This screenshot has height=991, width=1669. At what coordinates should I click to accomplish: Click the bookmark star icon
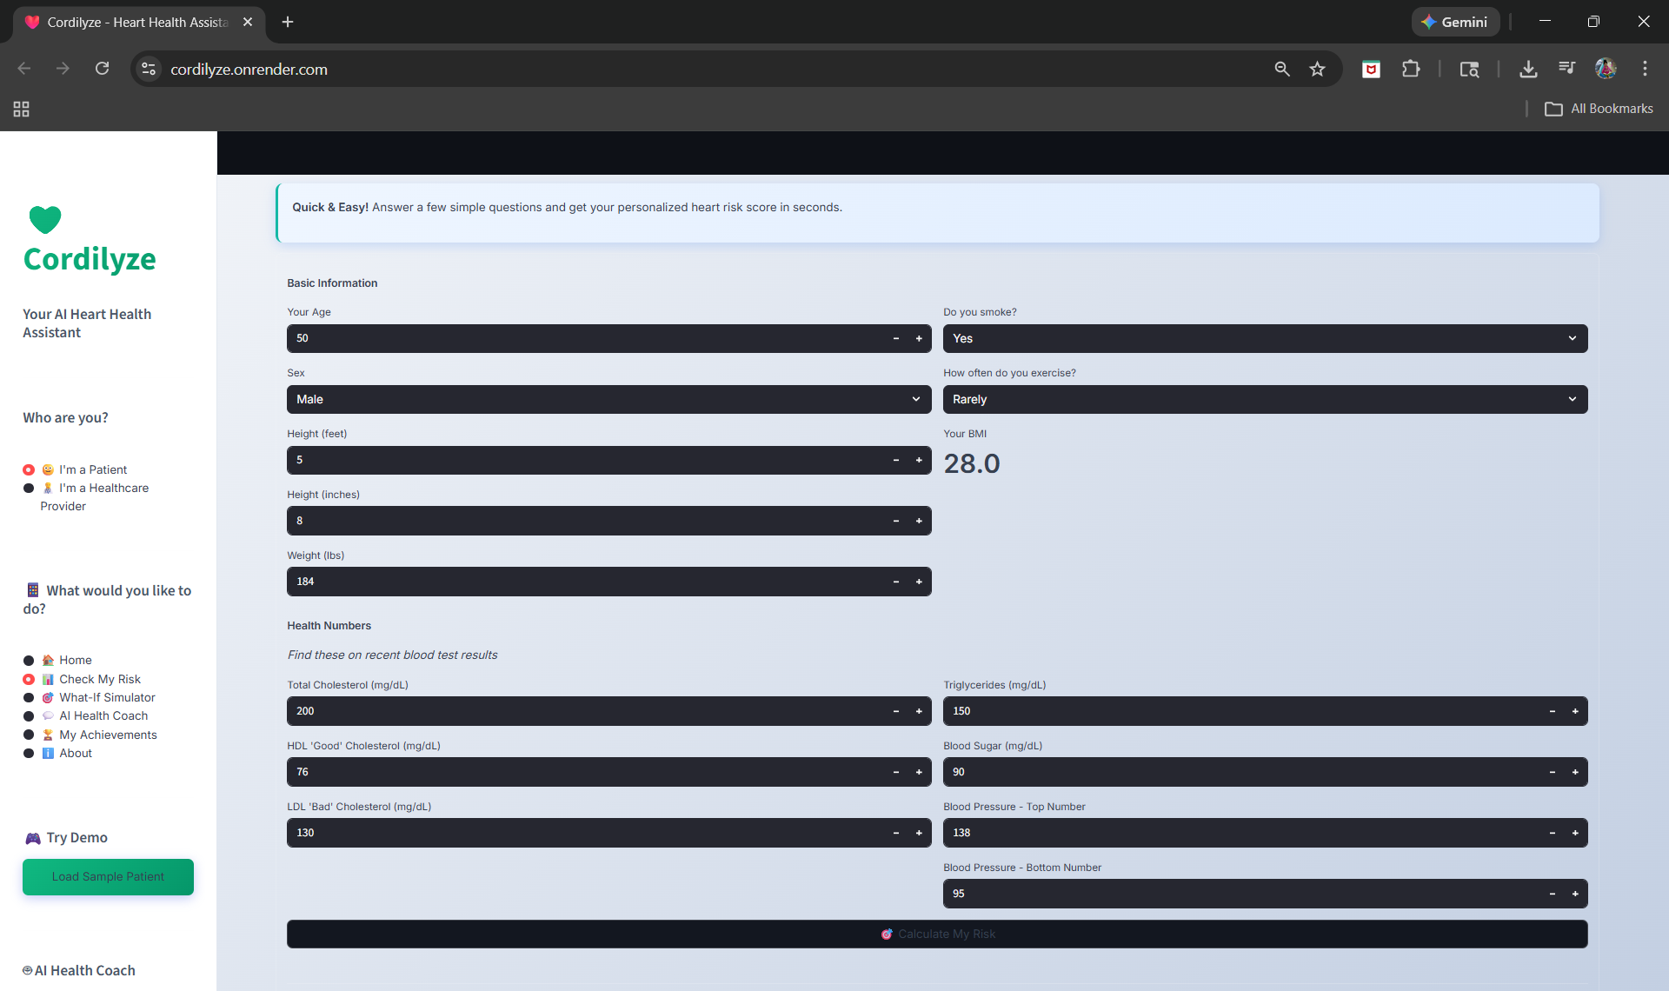(1317, 70)
